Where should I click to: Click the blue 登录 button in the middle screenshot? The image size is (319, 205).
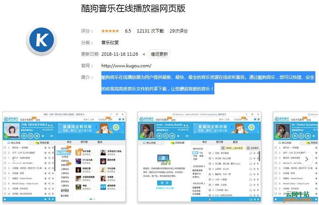pyautogui.click(x=164, y=183)
